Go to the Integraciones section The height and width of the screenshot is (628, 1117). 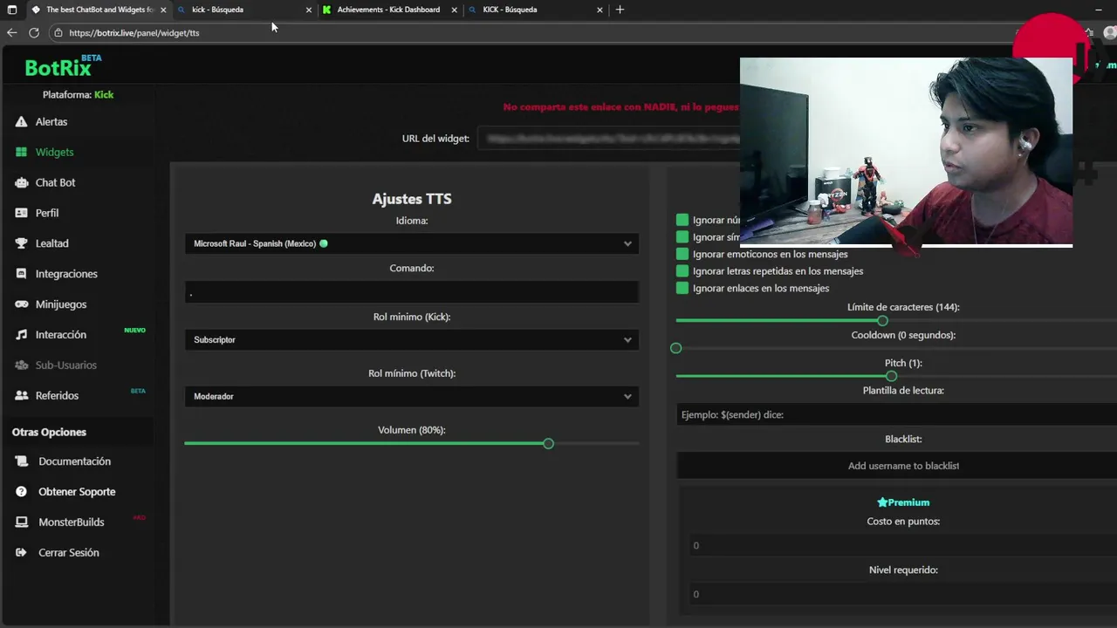[x=66, y=274]
